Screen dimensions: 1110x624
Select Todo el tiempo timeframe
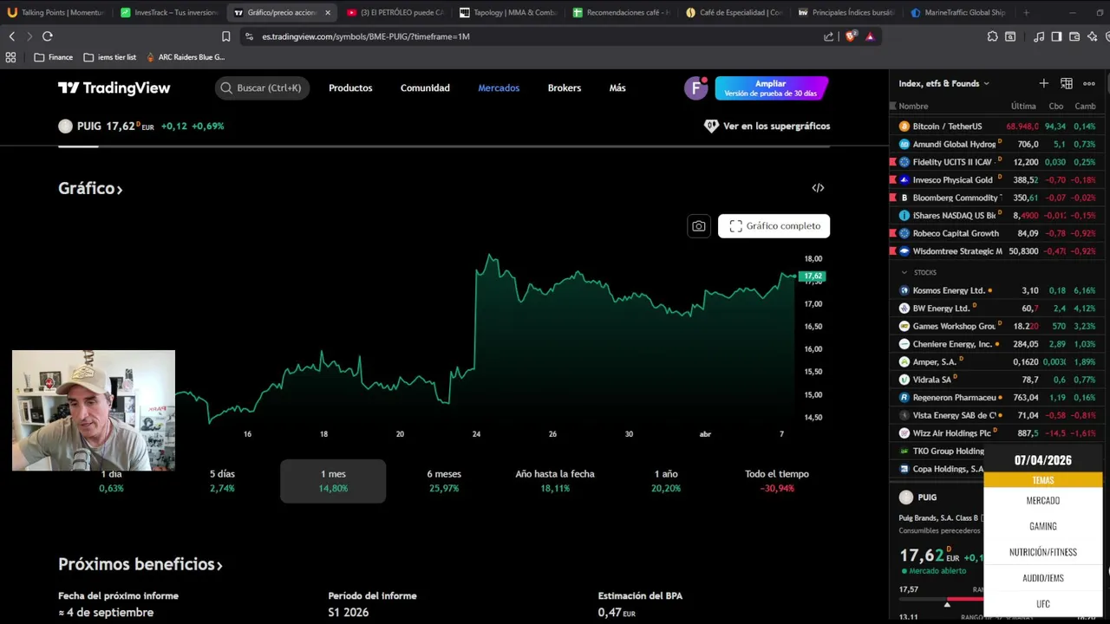[777, 481]
